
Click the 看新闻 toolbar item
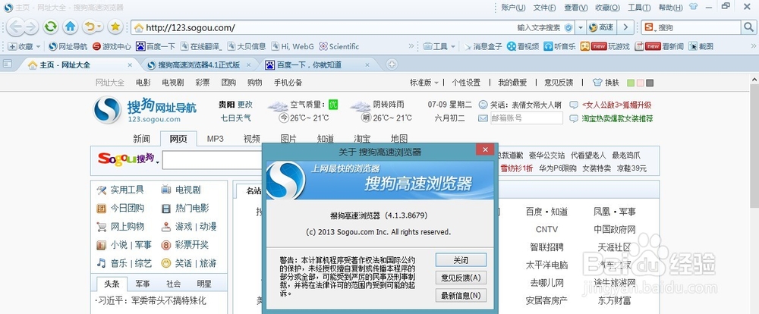point(659,46)
